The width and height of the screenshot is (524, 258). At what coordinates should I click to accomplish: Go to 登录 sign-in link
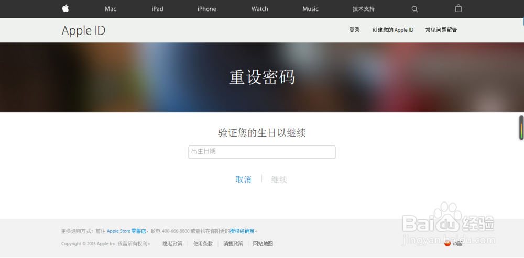tap(355, 30)
